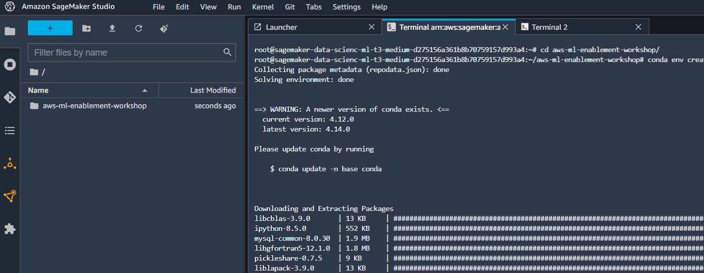Click the libgfortran5-12.1.0 package row
704x273 pixels.
click(x=479, y=248)
